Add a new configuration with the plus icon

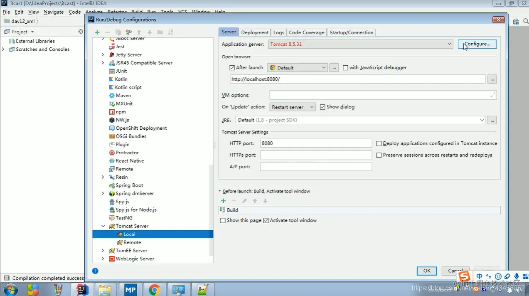97,32
